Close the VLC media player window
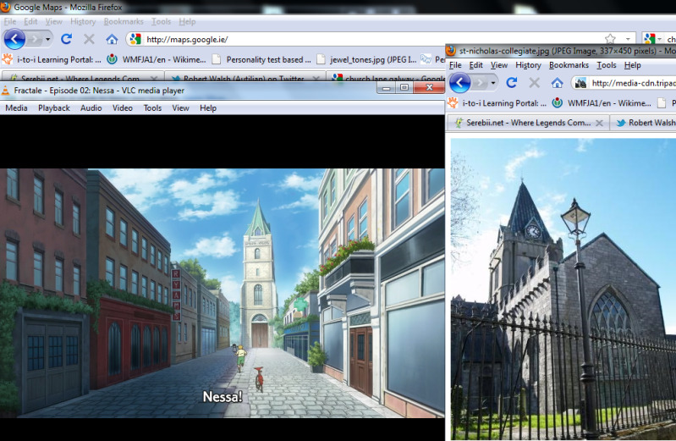 [x=429, y=87]
